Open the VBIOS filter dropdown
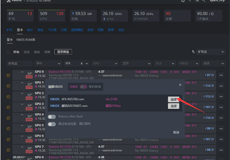 pos(189,63)
